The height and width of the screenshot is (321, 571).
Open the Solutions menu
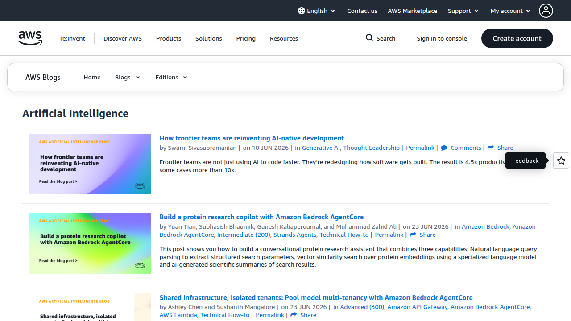[209, 38]
